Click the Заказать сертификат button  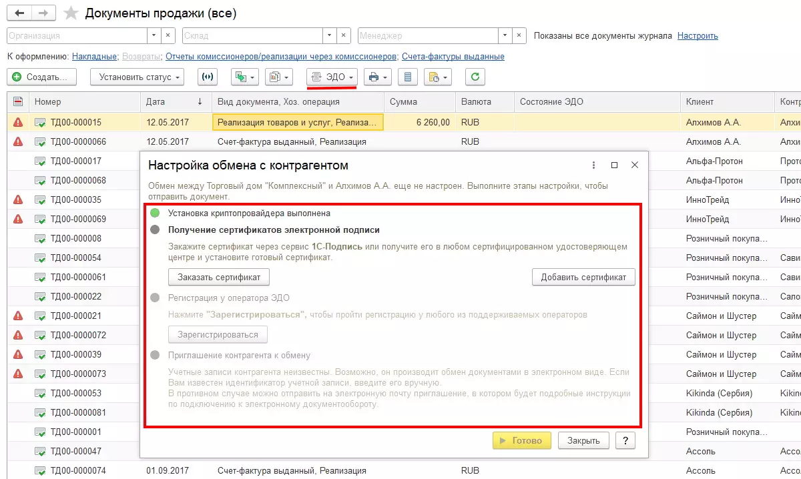coord(219,277)
